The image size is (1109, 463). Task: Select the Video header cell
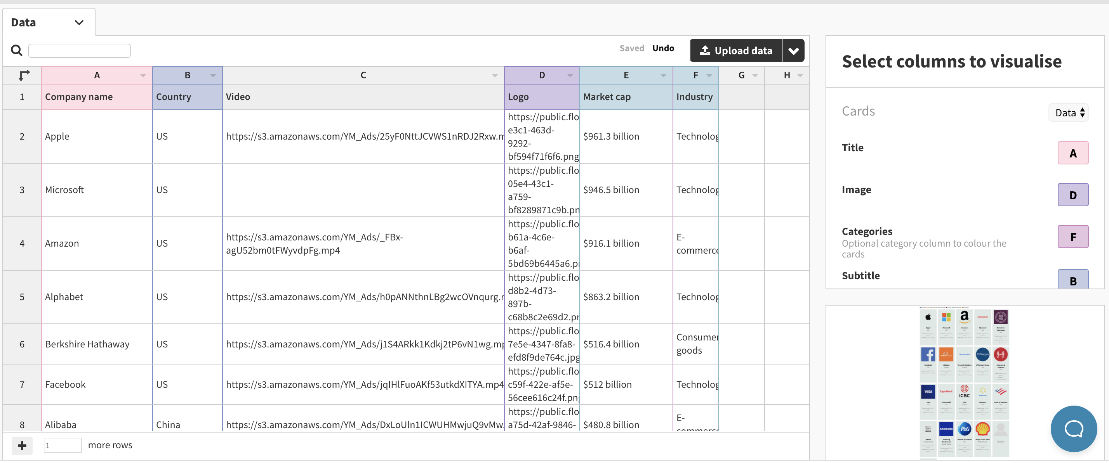point(363,97)
